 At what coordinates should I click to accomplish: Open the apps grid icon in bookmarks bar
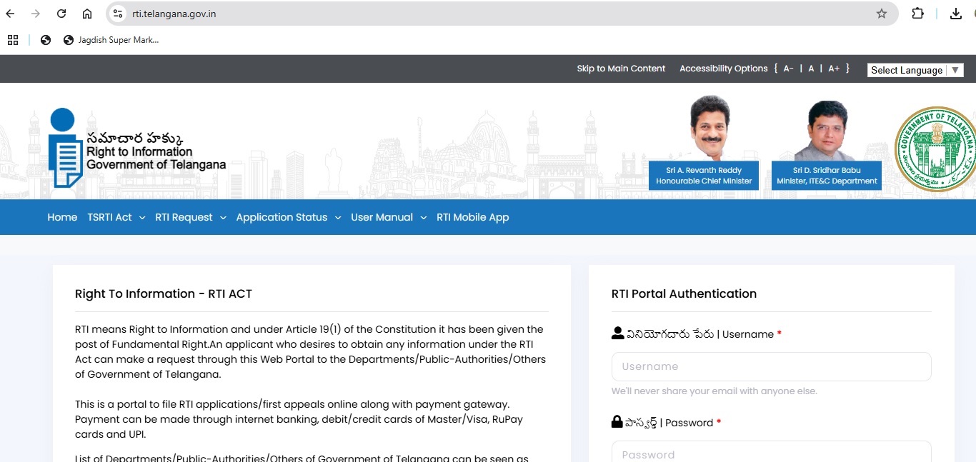pos(13,40)
